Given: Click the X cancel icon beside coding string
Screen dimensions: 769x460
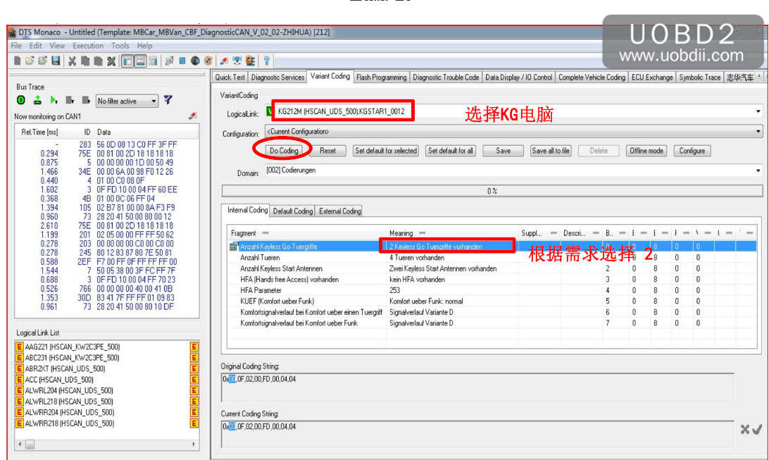Looking at the screenshot, I should [x=744, y=429].
